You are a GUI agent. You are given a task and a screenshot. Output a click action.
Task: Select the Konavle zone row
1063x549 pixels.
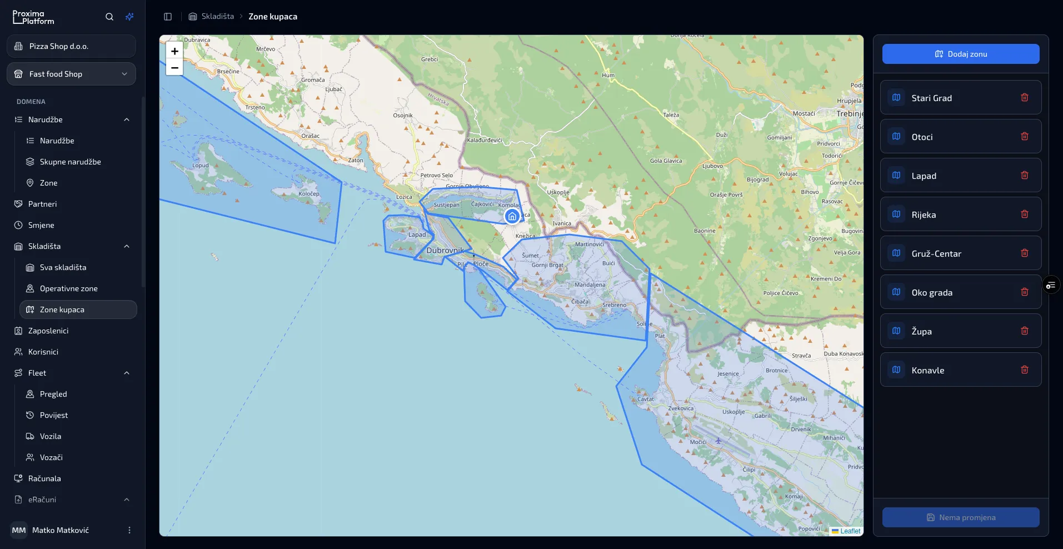pyautogui.click(x=961, y=370)
